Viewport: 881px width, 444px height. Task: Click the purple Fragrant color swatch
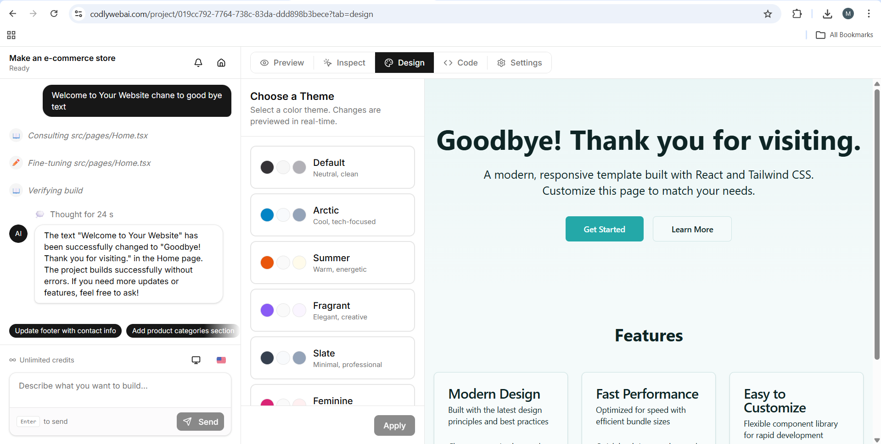tap(267, 310)
